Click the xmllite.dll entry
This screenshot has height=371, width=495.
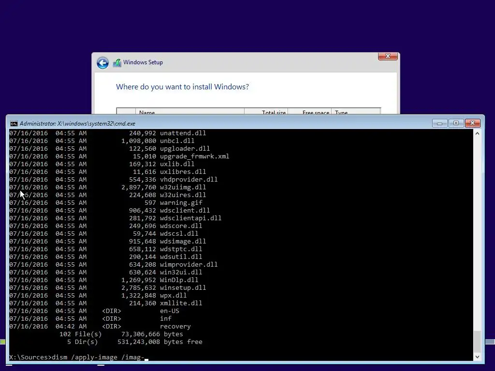181,303
